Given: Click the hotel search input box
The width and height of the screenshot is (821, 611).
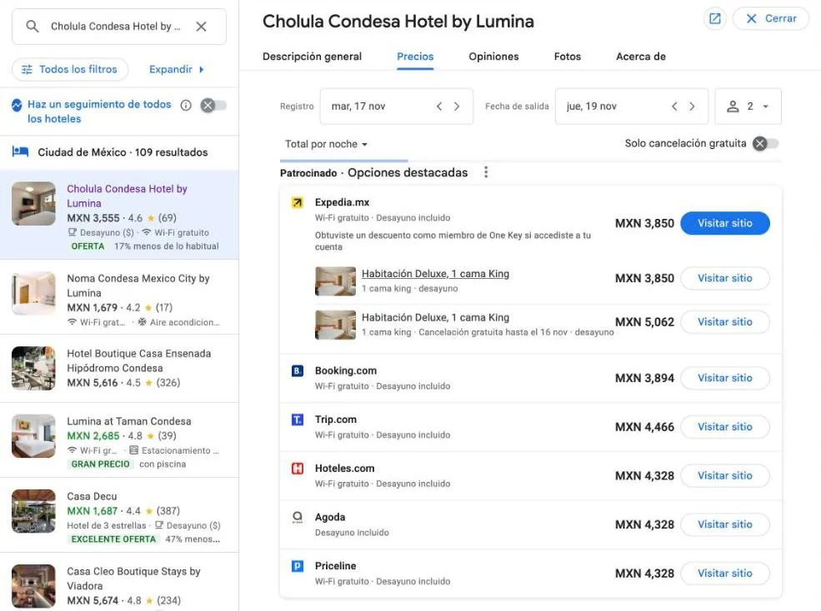Looking at the screenshot, I should pyautogui.click(x=119, y=26).
